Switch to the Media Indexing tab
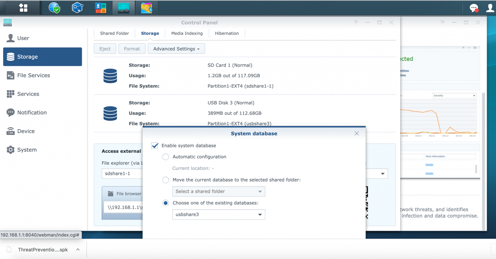The width and height of the screenshot is (496, 259). [x=187, y=33]
